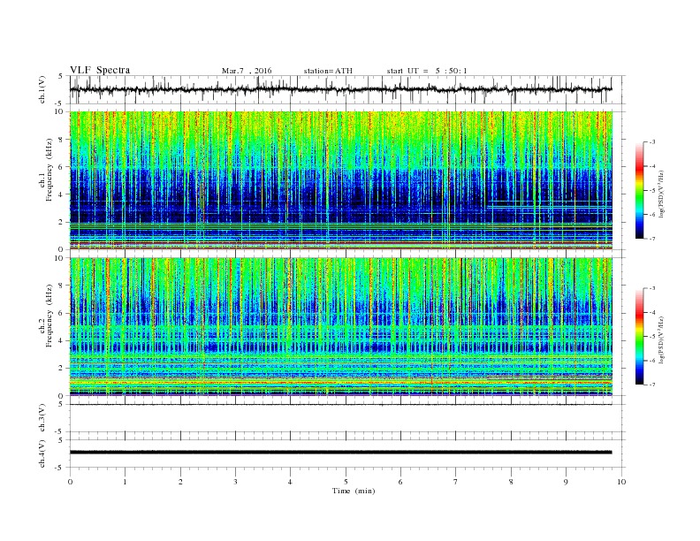Click the "station=ATH" header text

(328, 71)
